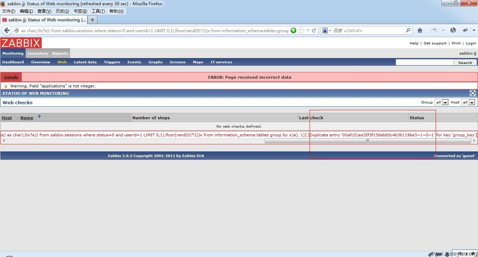The width and height of the screenshot is (478, 257).
Task: Open the Host dropdown set to all
Action: click(x=468, y=102)
